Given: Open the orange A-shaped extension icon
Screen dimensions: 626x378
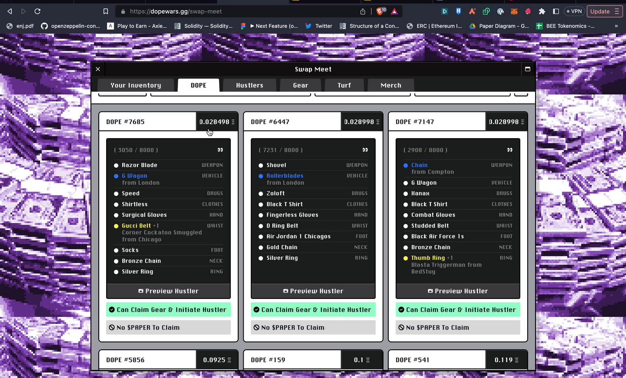Looking at the screenshot, I should tap(472, 11).
